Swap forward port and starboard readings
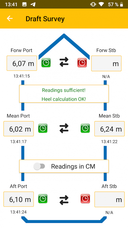This screenshot has height=228, width=128. tap(64, 62)
